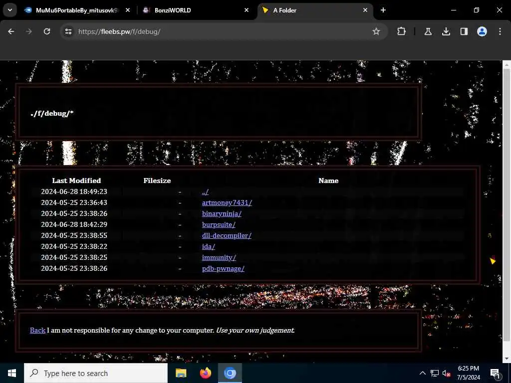Image resolution: width=511 pixels, height=383 pixels.
Task: Open the taskbar clock and date
Action: tap(468, 373)
